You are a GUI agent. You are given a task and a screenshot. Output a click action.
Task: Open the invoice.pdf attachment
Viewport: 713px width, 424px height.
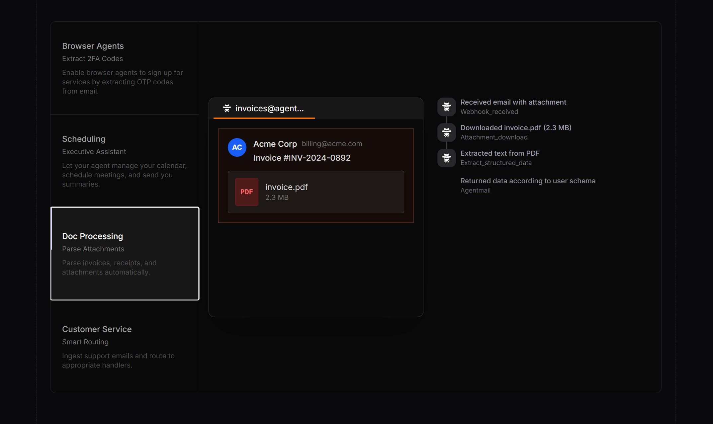(x=315, y=192)
